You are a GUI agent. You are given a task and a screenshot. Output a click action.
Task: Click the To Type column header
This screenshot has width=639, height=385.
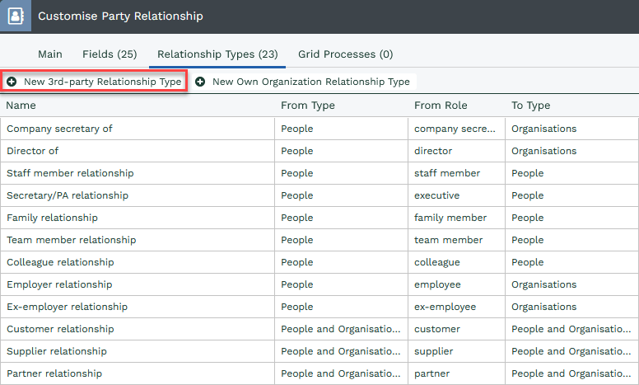530,106
